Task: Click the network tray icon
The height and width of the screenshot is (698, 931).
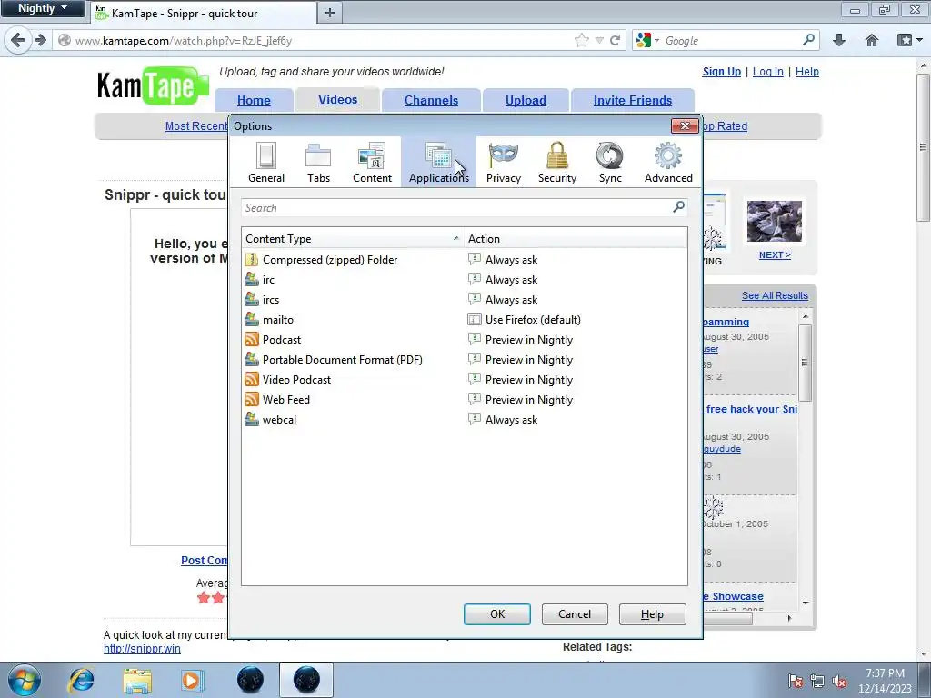Action: point(817,682)
